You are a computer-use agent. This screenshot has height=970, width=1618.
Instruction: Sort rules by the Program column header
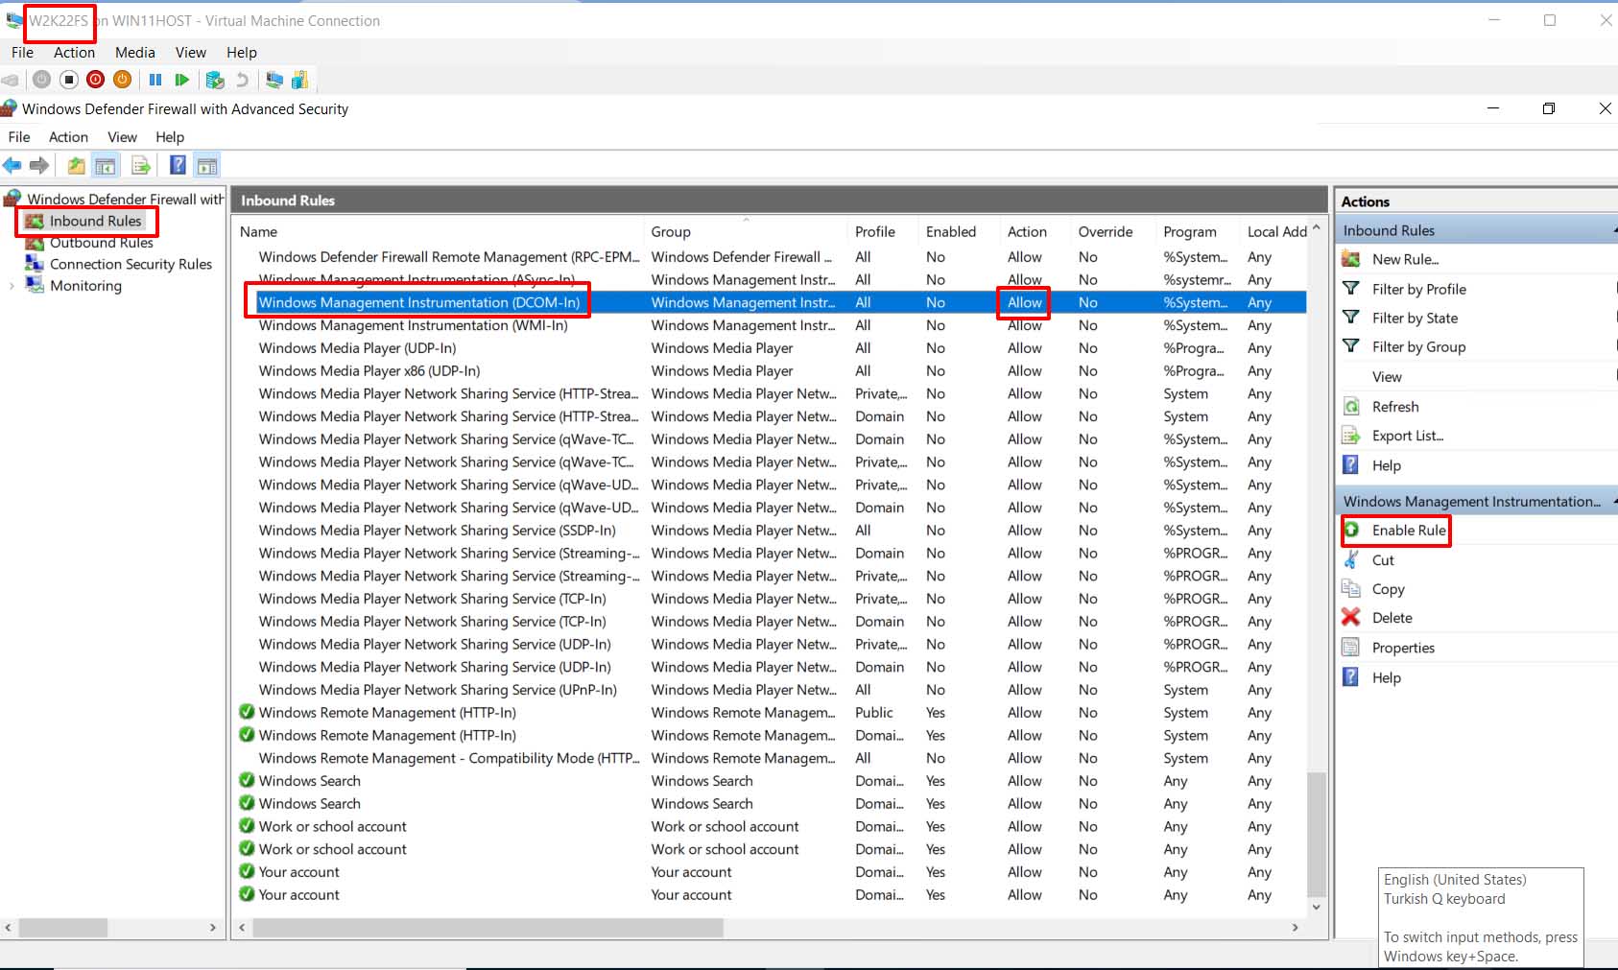point(1199,232)
